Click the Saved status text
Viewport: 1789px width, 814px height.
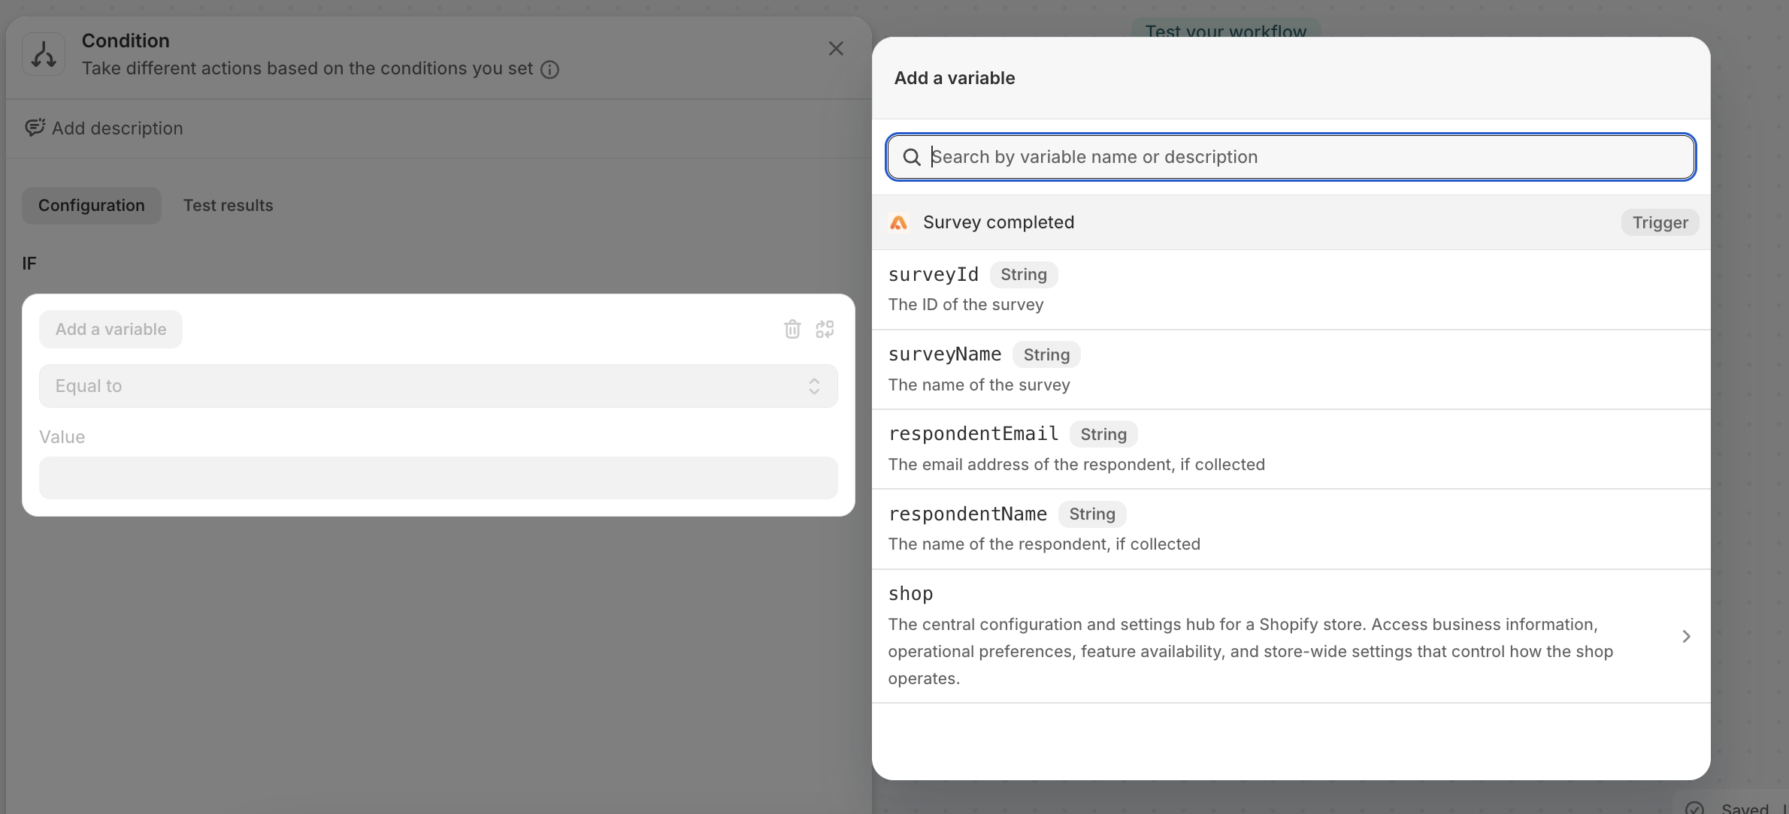pos(1745,808)
